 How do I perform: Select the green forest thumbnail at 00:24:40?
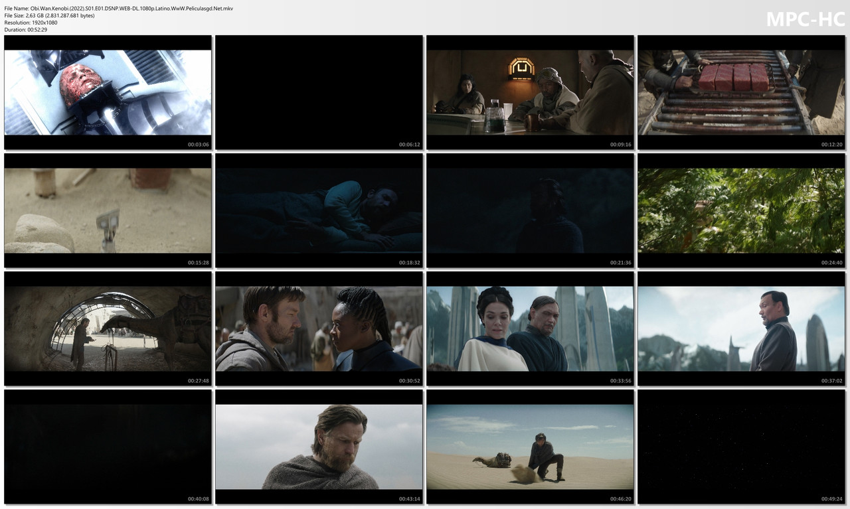[x=741, y=210]
